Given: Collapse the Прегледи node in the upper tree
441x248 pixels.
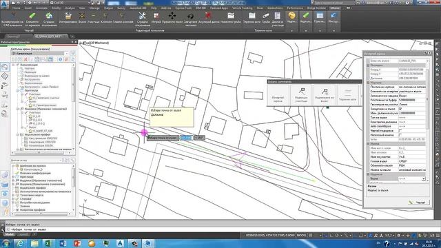Looking at the screenshot, I should click(x=18, y=90).
